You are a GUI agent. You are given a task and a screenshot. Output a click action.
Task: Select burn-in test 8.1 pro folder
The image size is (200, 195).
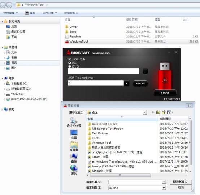[103, 124]
